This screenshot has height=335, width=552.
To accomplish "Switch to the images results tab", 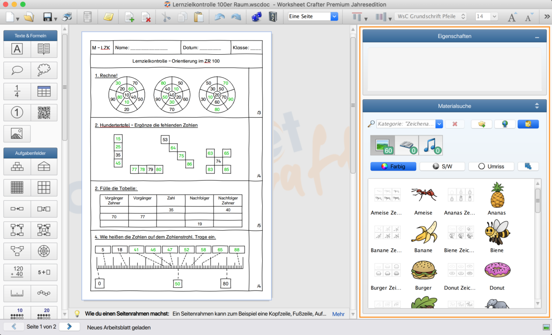I will click(x=382, y=145).
